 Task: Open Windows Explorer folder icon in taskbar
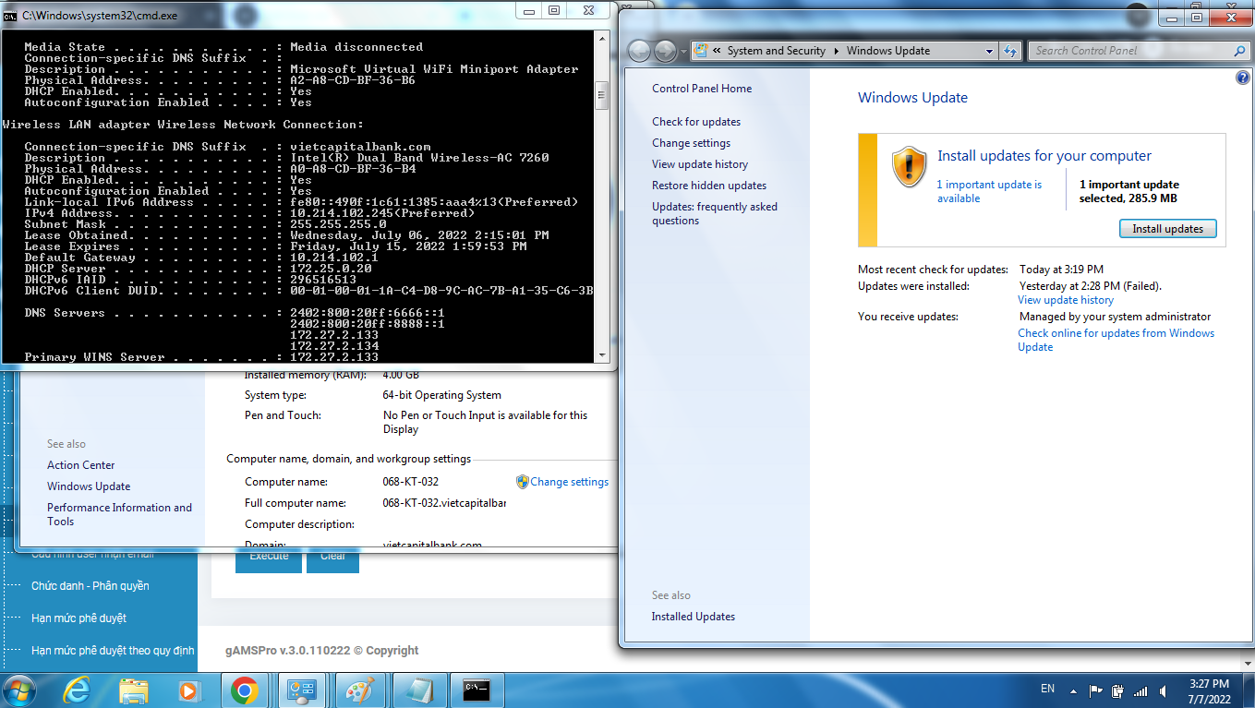(134, 690)
